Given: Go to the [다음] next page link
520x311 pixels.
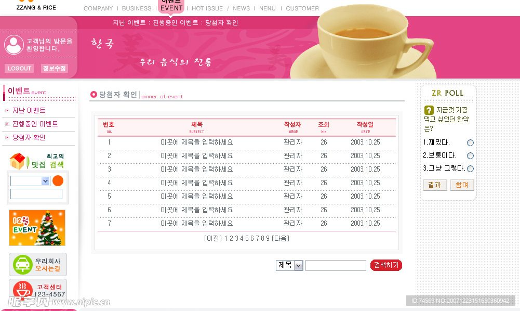Looking at the screenshot, I should pos(280,238).
